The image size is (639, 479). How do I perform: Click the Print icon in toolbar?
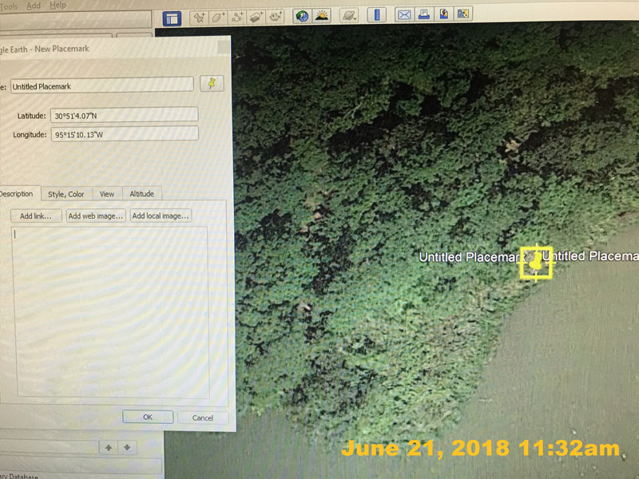424,14
